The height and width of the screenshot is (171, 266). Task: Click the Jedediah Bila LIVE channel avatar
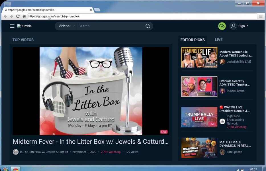point(222,62)
